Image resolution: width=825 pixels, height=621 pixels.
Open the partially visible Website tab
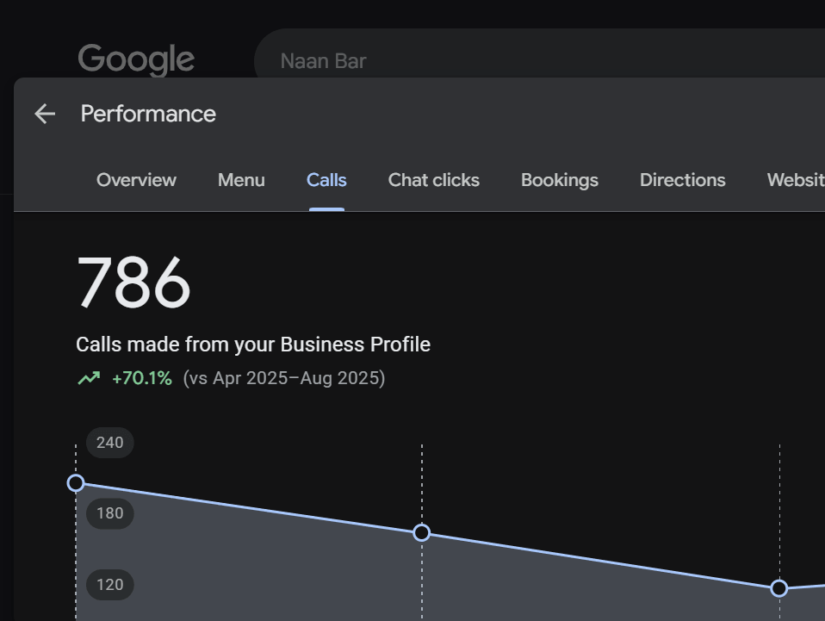[x=796, y=180]
